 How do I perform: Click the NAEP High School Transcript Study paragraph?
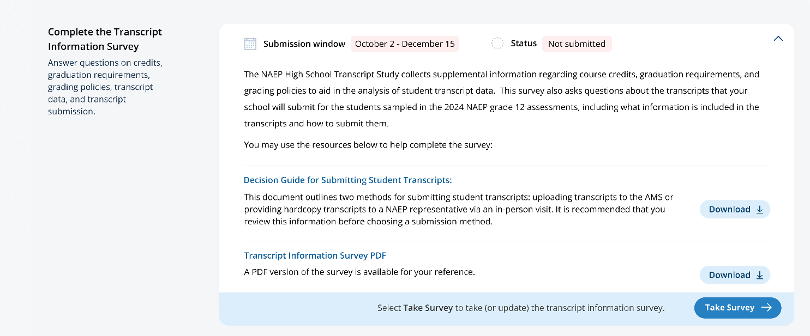click(x=501, y=99)
